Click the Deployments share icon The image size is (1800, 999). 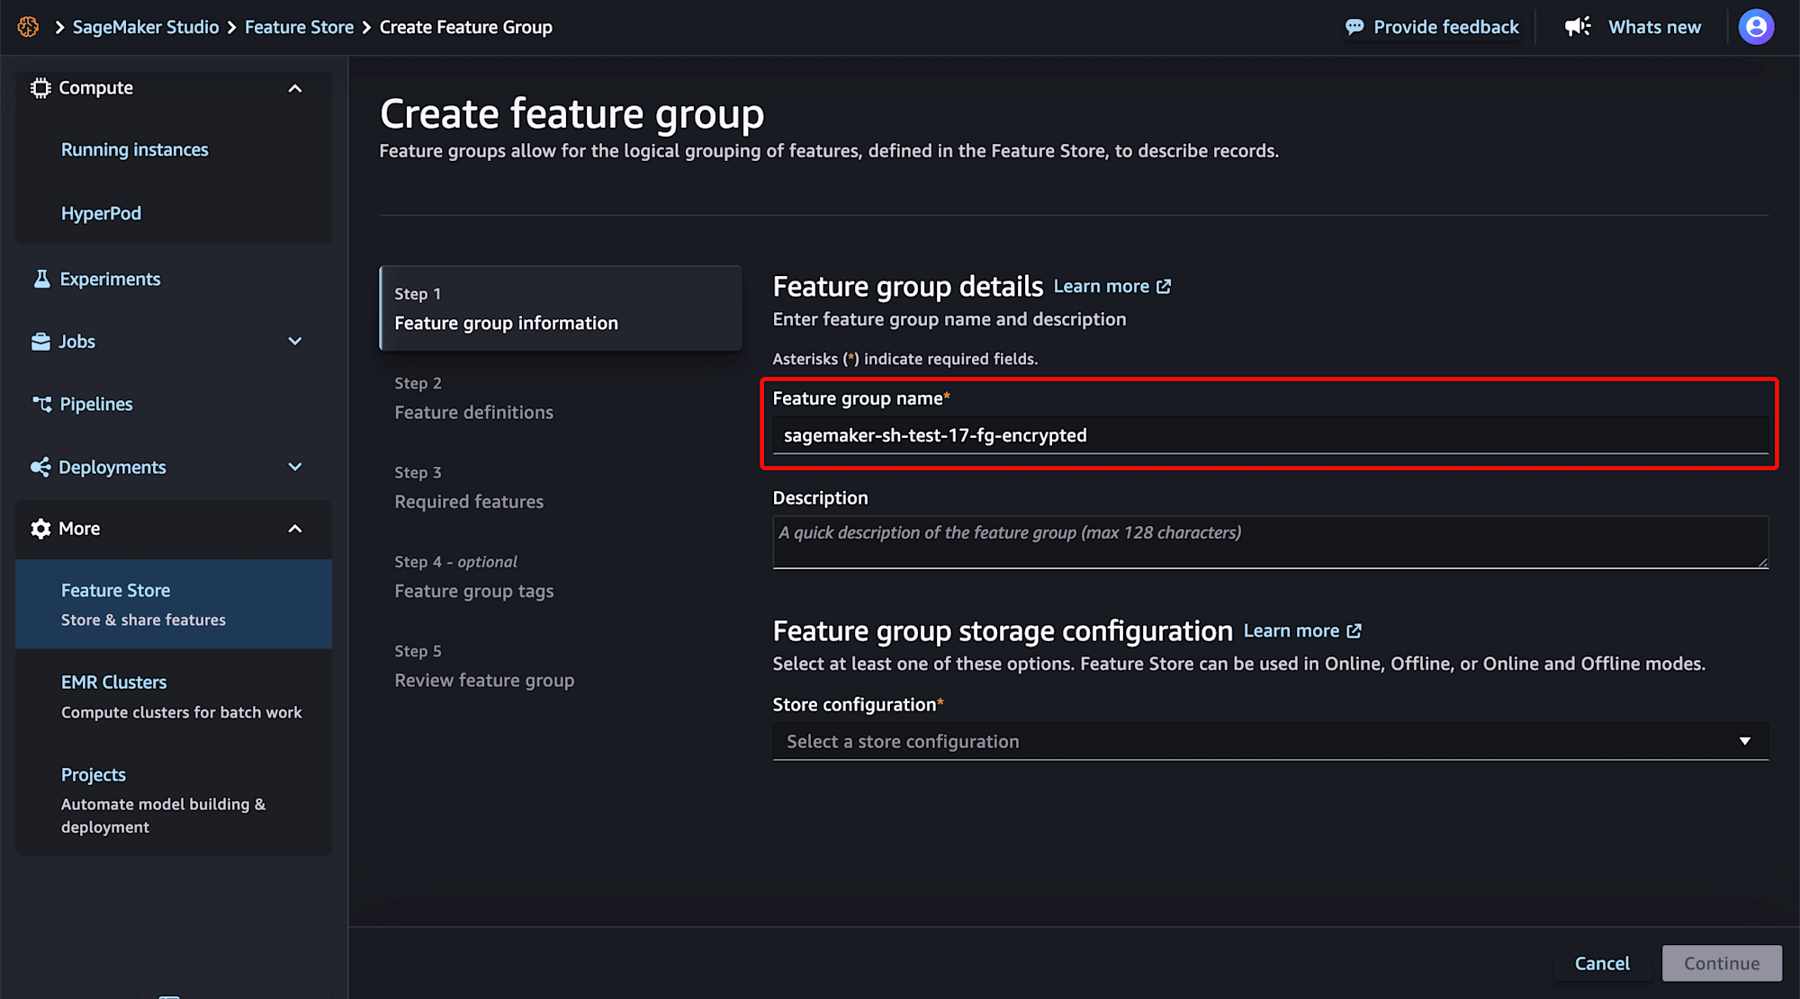coord(40,468)
